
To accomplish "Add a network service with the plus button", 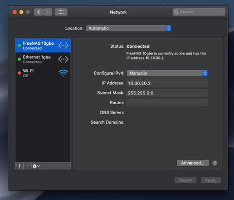I will pos(19,166).
